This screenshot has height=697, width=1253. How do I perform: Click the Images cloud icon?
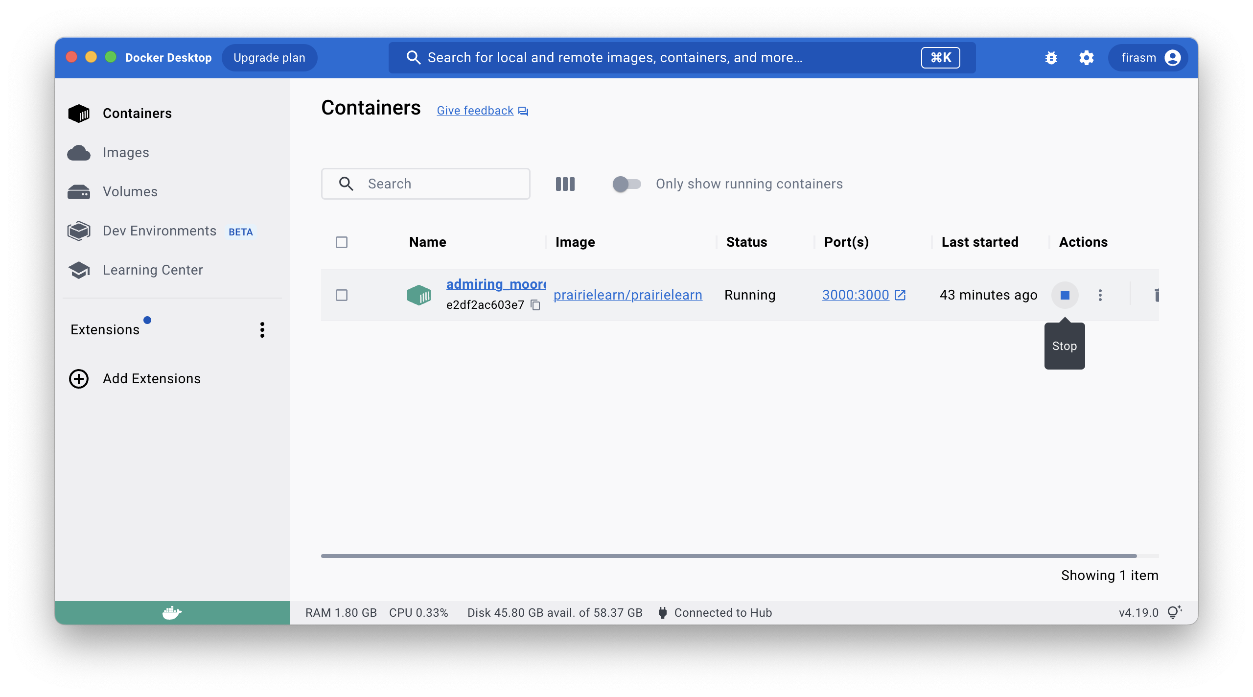[79, 153]
